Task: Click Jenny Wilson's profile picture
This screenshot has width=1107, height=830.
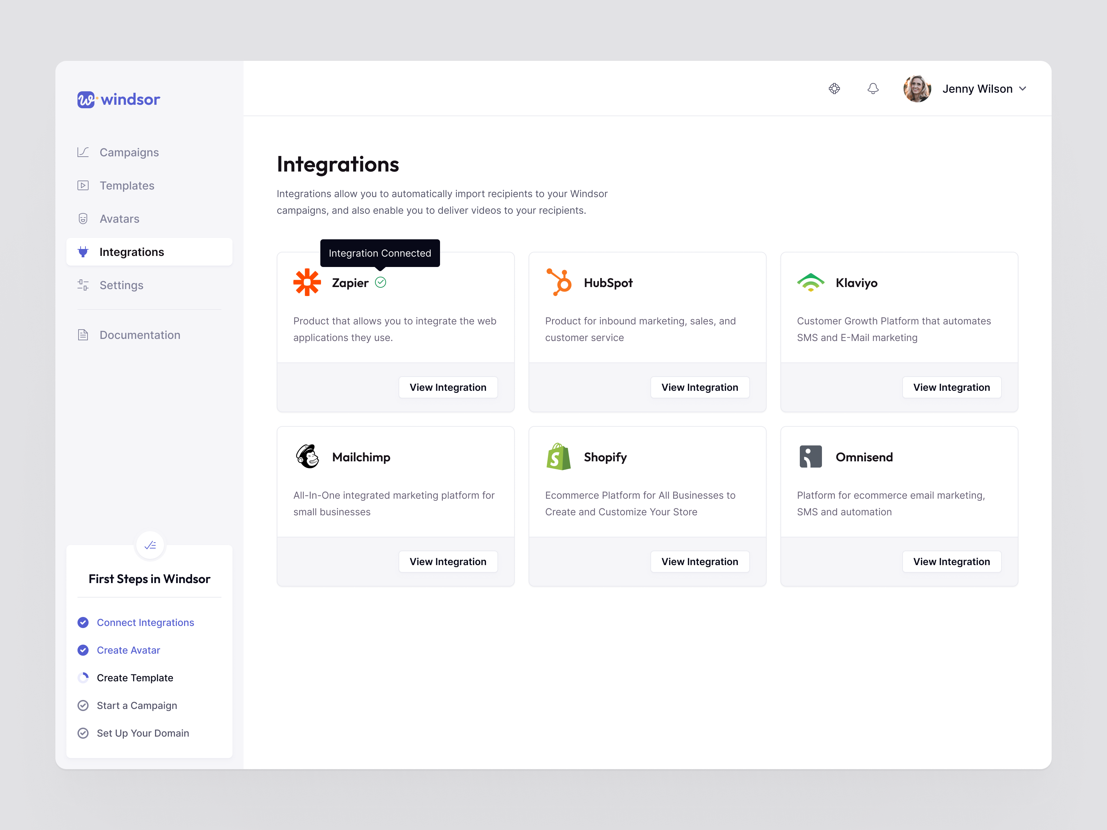Action: (x=917, y=89)
